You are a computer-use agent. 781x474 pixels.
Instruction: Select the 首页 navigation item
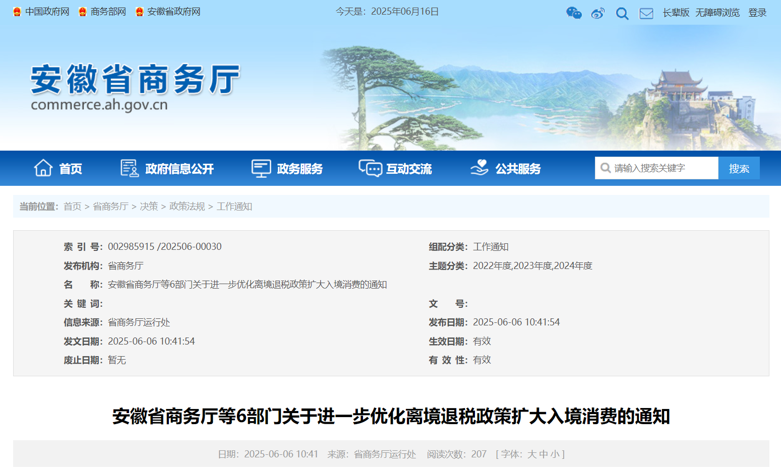click(71, 169)
